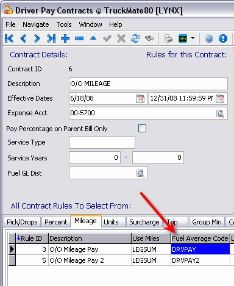The width and height of the screenshot is (234, 286).
Task: Click the printer icon
Action: point(168,38)
